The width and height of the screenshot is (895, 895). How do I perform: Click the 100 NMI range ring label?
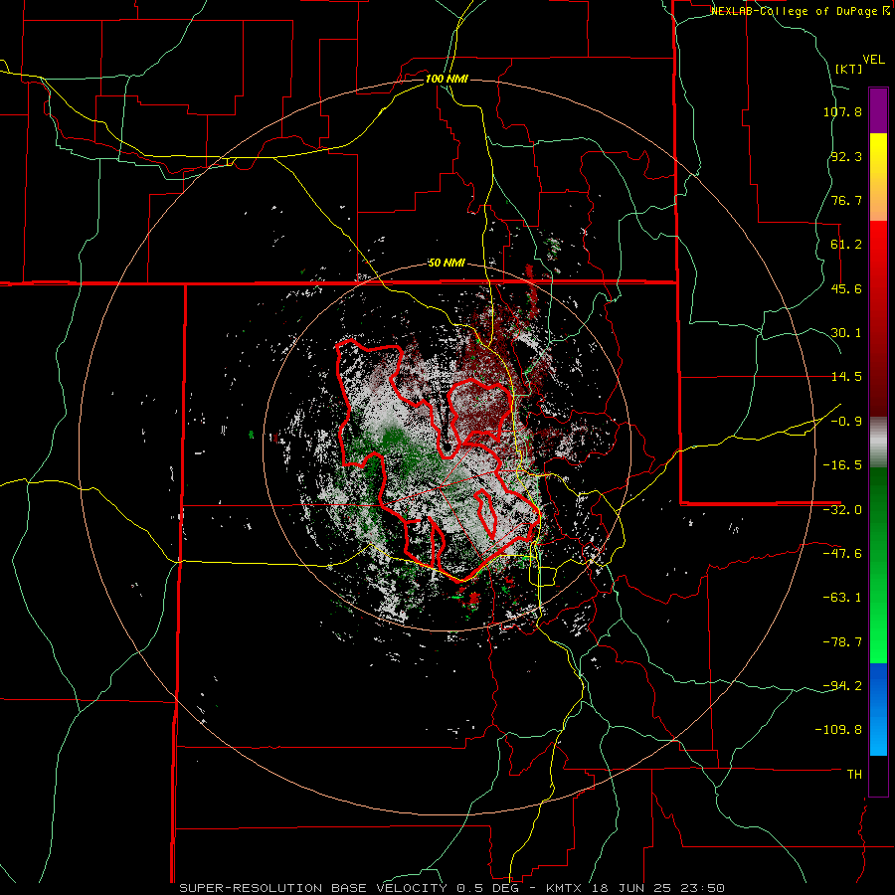(x=447, y=79)
